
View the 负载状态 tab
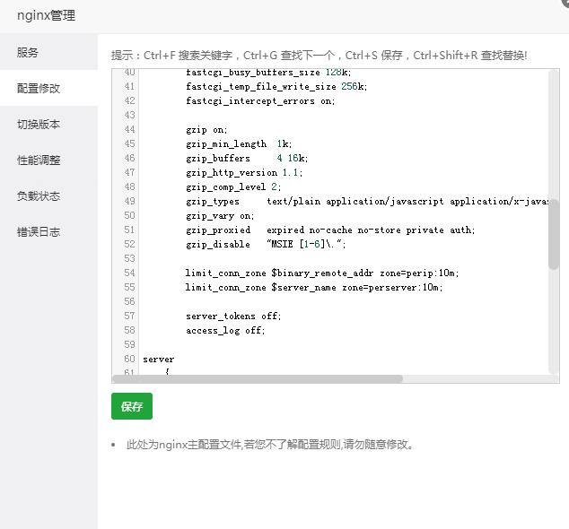coord(48,195)
